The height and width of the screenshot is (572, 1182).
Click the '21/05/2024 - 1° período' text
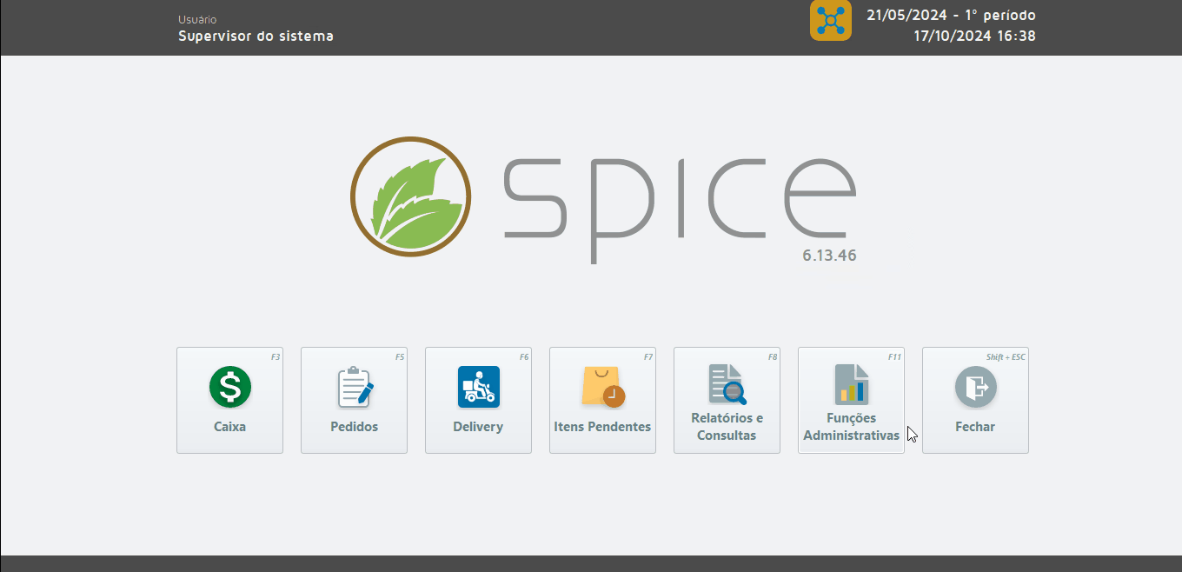point(951,15)
